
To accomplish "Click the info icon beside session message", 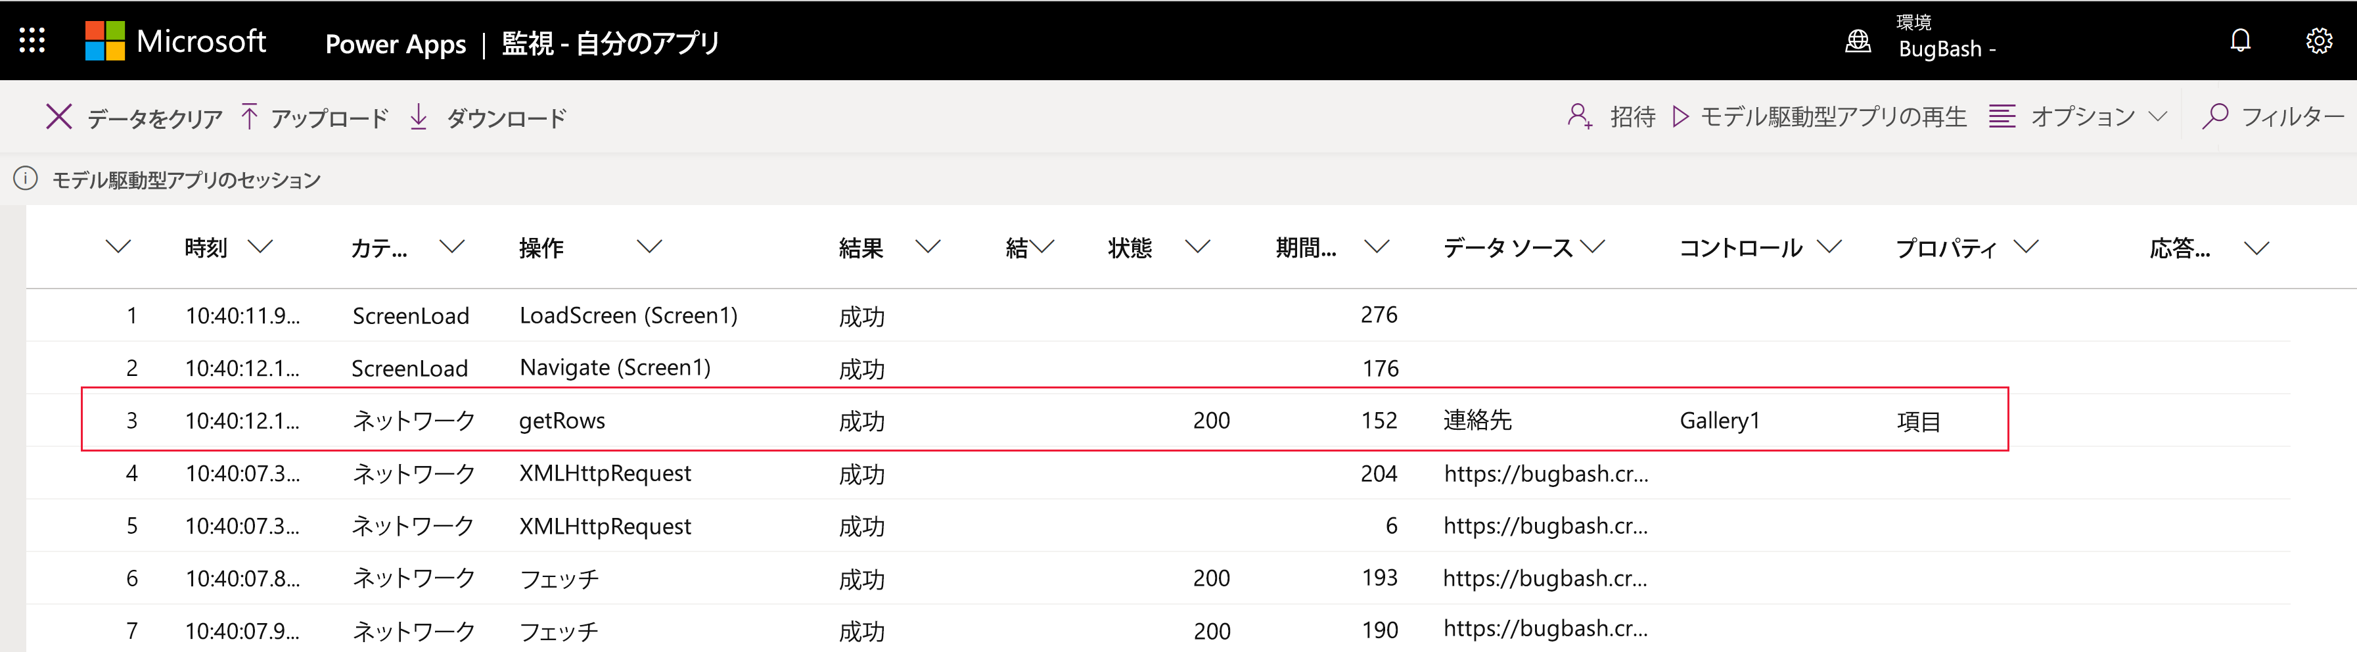I will (x=26, y=179).
